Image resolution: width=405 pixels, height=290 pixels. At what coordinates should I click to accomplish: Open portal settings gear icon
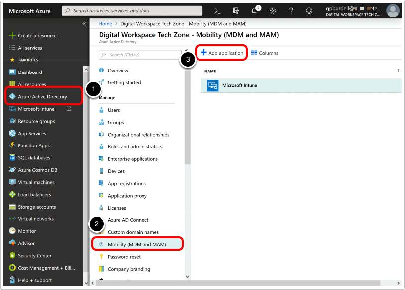(273, 11)
